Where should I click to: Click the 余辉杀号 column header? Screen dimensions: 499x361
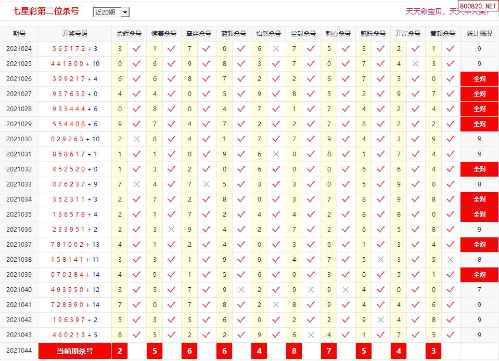(129, 34)
